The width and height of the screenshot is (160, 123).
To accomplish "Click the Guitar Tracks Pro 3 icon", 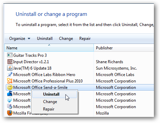I will tap(10, 55).
